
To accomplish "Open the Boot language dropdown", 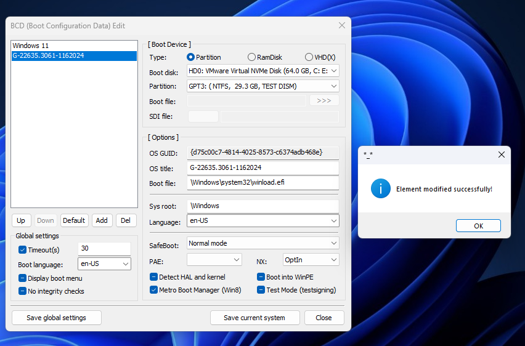I will point(104,264).
